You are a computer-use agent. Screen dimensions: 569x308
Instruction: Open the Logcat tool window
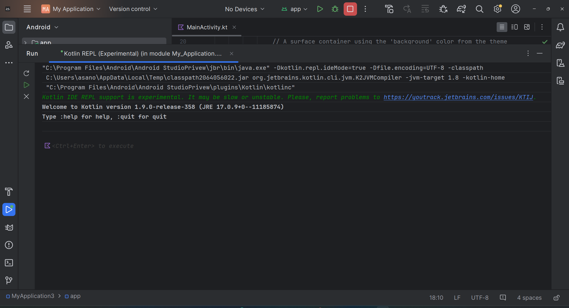coord(9,228)
